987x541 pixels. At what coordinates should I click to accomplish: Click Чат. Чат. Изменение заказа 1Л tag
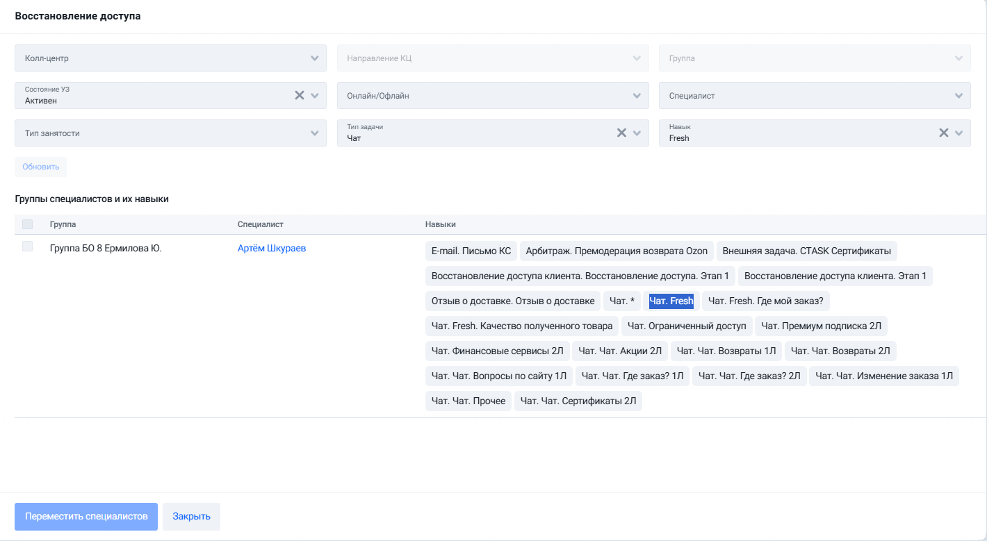pyautogui.click(x=884, y=376)
